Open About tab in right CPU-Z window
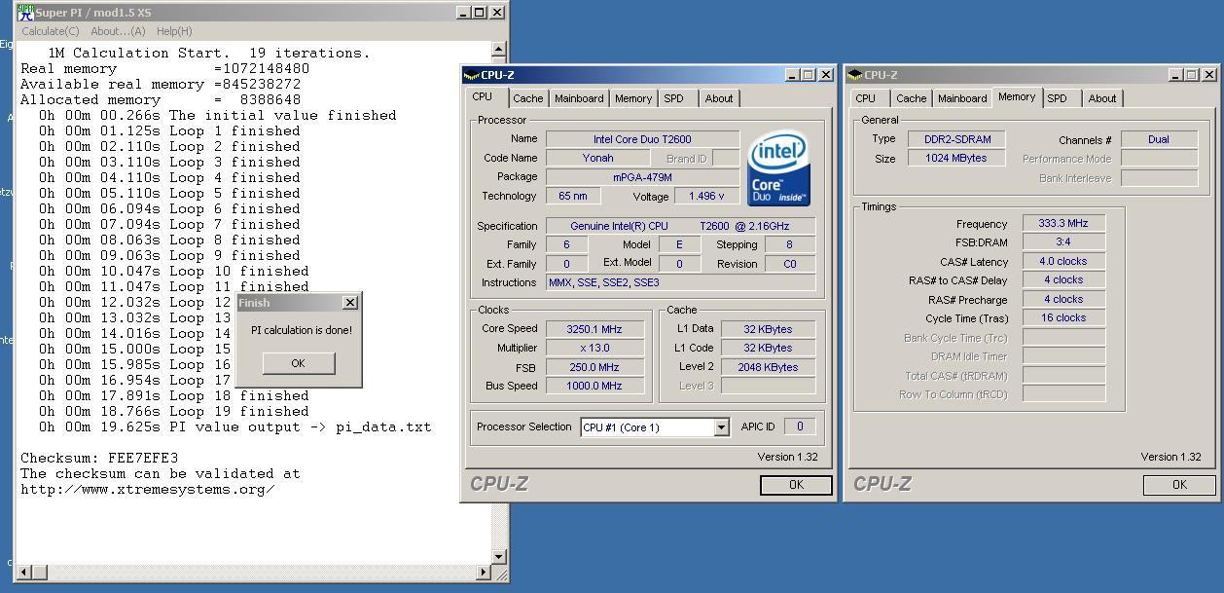1224x593 pixels. 1102,98
